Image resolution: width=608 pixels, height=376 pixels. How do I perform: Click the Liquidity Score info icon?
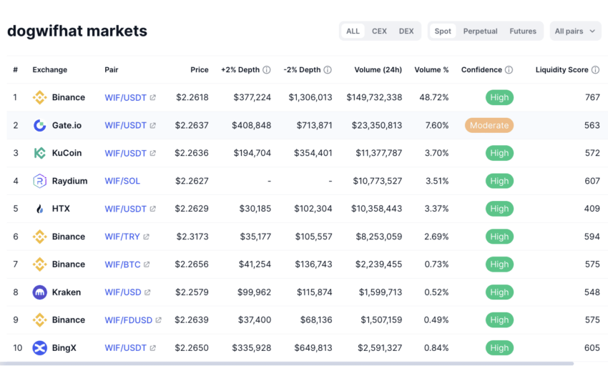[596, 70]
